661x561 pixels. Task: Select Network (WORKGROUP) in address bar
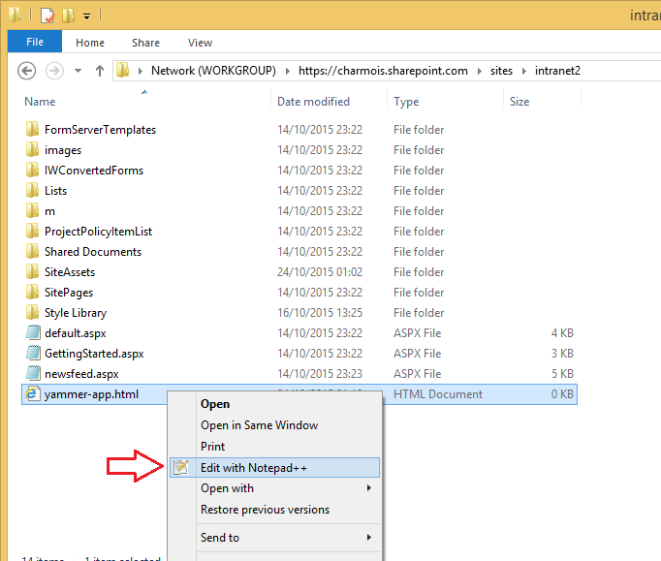(x=213, y=71)
